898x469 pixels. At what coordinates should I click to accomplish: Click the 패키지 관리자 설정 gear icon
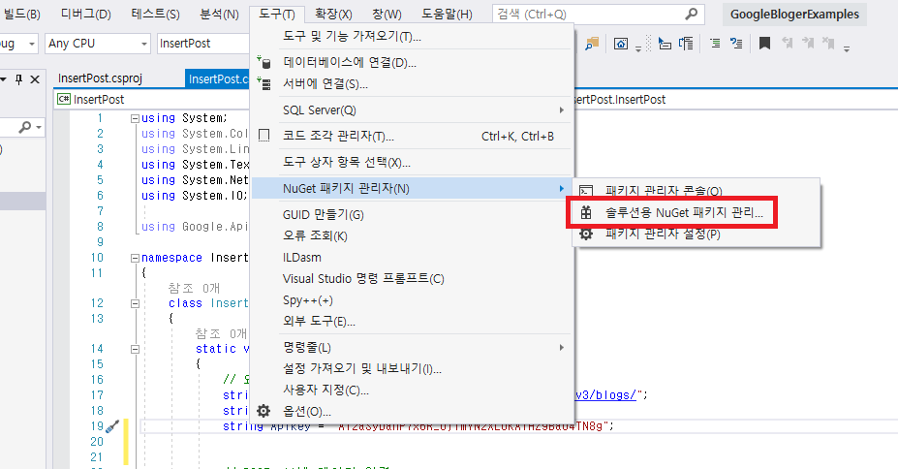pyautogui.click(x=586, y=234)
